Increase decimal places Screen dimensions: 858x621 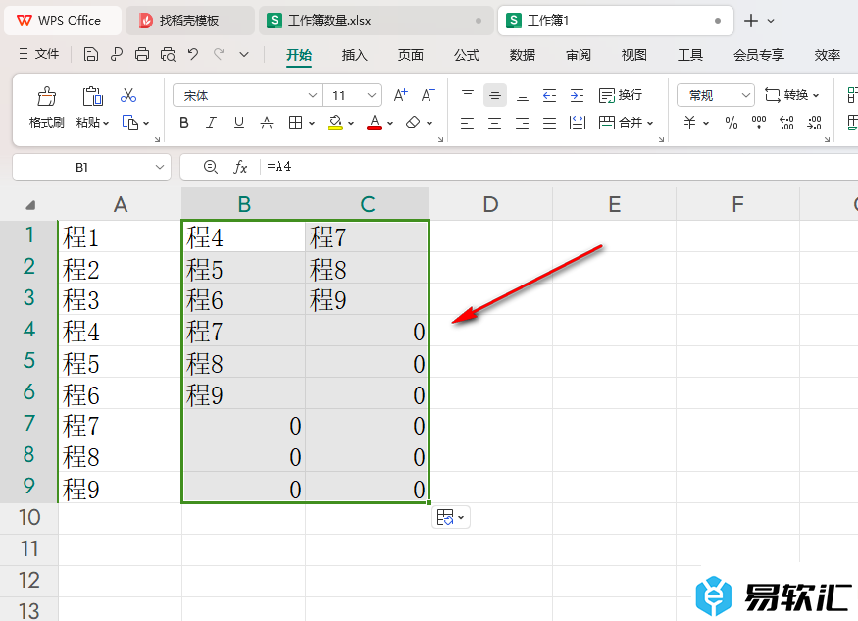coord(786,123)
